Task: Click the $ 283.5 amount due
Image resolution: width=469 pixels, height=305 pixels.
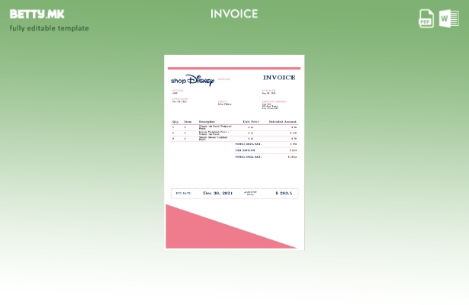Action: 283,193
